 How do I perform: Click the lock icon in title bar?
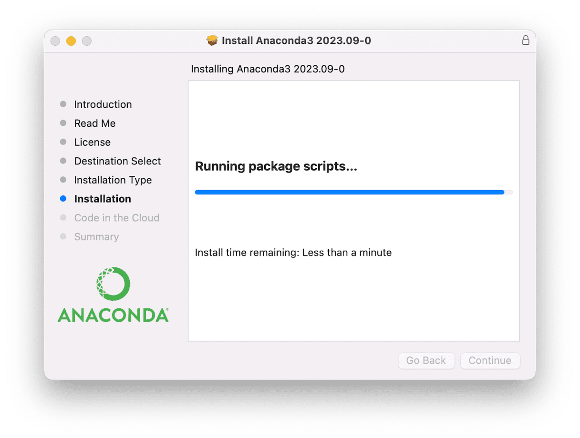tap(526, 41)
